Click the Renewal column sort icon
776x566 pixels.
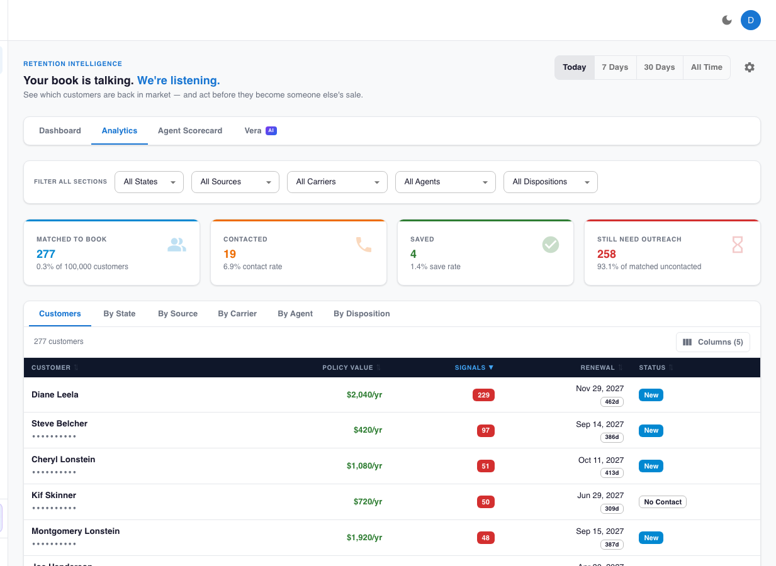[621, 367]
